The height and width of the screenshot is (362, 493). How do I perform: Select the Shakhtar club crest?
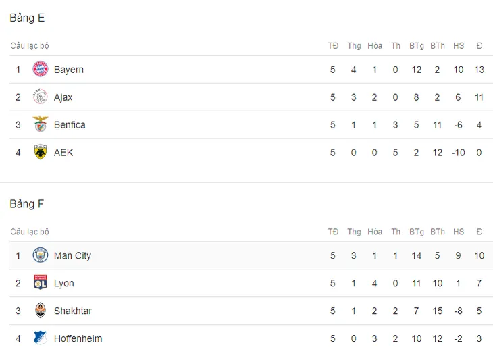(x=41, y=310)
